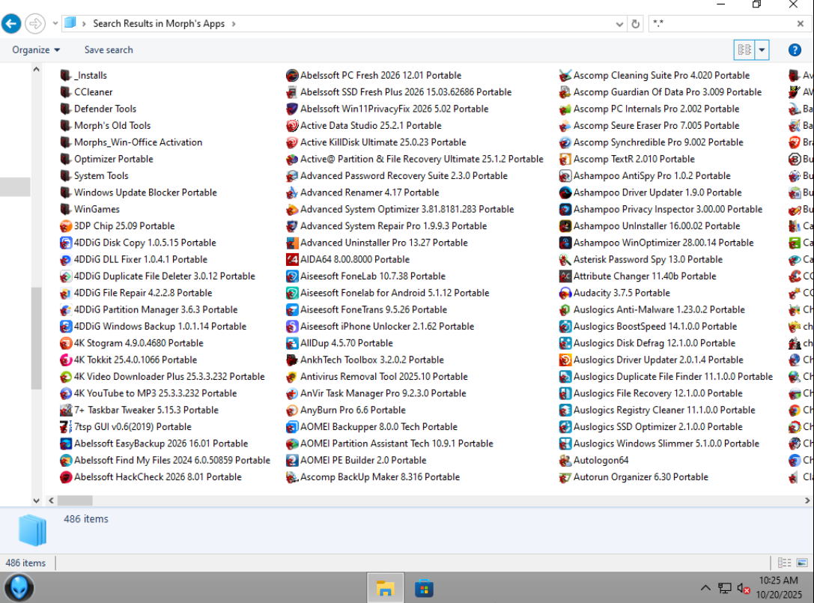Screen dimensions: 814x603
Task: Select Antivirus Removal Tool 2025.10 Portable
Action: [377, 377]
